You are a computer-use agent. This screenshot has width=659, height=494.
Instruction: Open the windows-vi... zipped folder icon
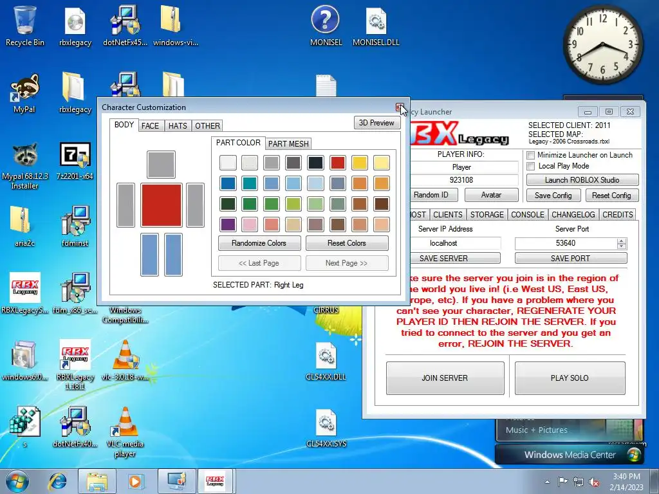(175, 25)
